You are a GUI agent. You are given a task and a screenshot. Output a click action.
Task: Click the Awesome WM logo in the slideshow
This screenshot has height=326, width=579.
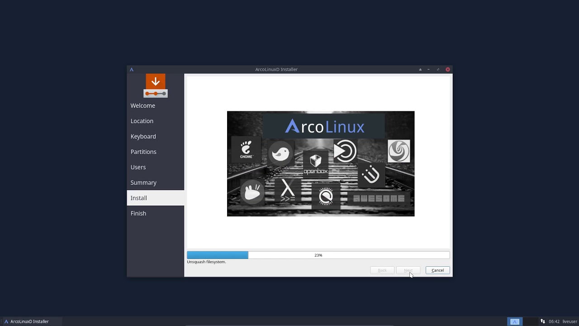click(x=379, y=198)
